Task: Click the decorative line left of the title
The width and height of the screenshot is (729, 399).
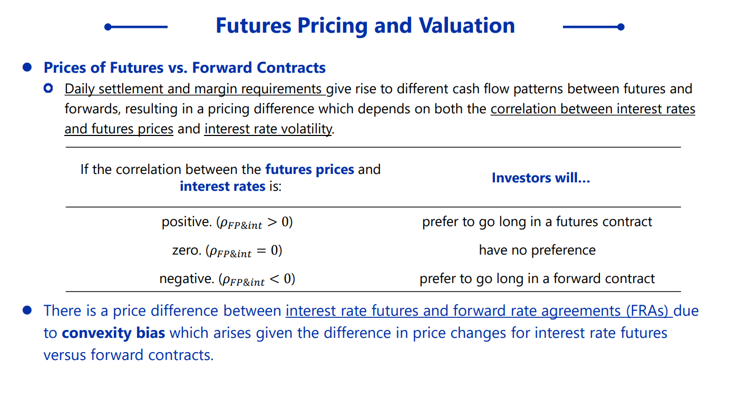Action: (x=136, y=27)
